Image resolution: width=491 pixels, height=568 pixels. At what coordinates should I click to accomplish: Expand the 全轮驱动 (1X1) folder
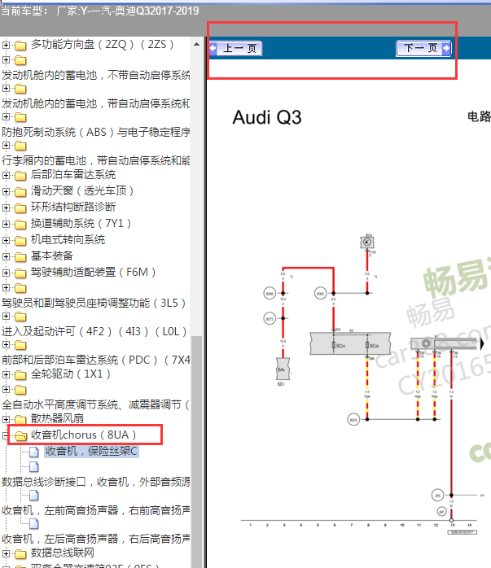click(6, 374)
